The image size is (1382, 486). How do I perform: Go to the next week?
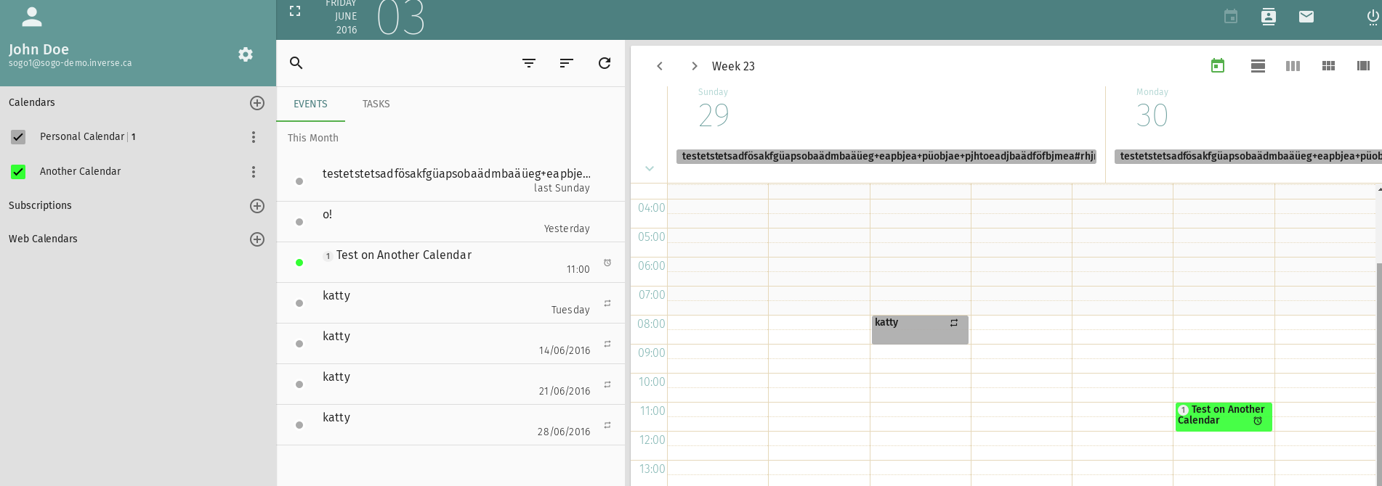point(694,66)
